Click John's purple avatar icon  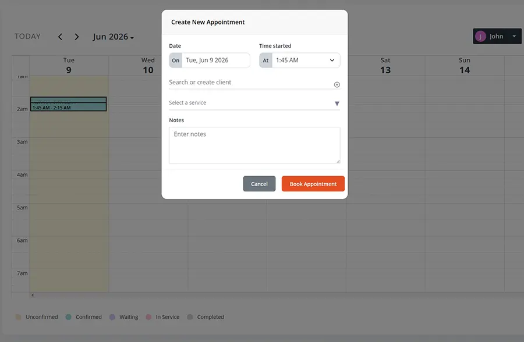[480, 37]
